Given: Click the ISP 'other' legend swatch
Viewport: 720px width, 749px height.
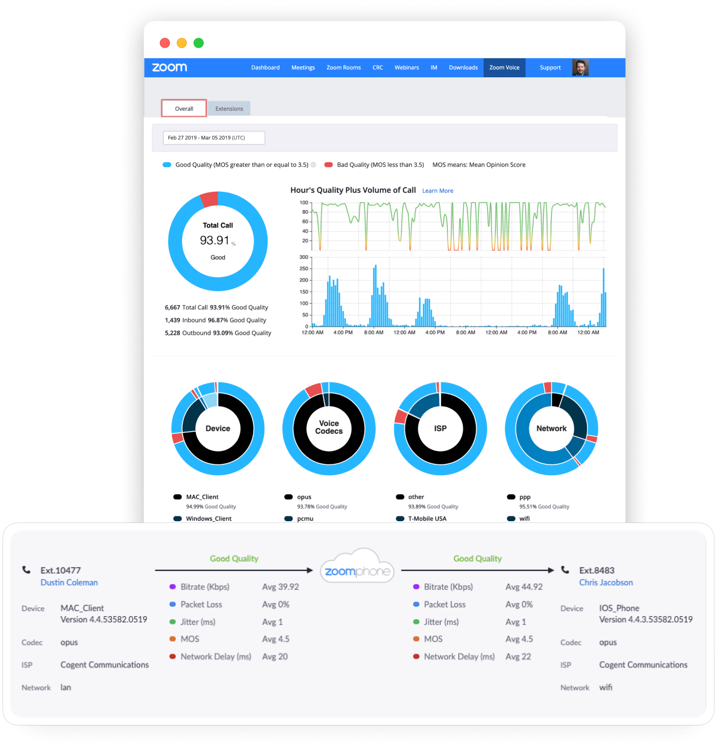Looking at the screenshot, I should point(400,497).
